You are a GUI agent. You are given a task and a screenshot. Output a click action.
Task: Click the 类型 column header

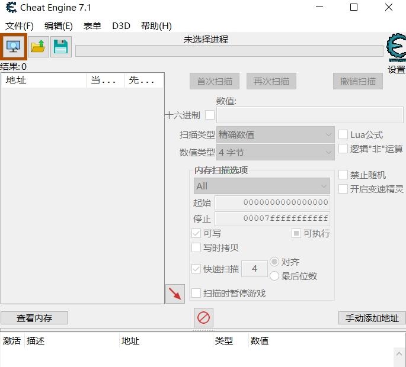pyautogui.click(x=231, y=340)
